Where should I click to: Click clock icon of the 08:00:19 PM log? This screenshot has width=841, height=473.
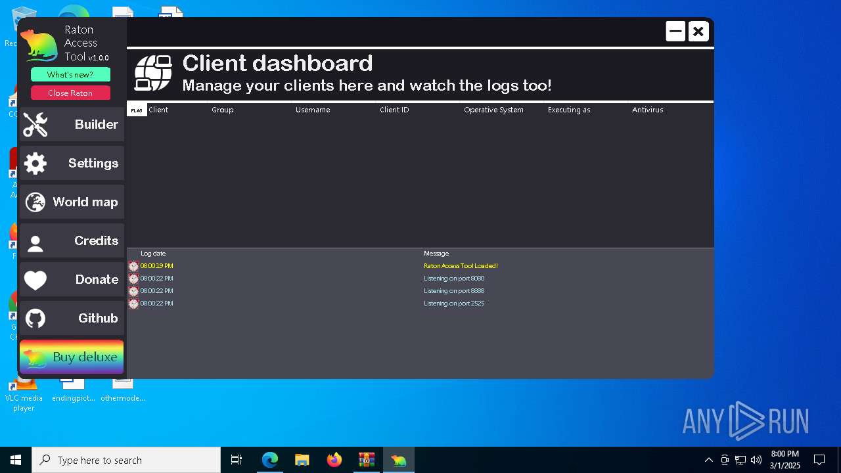click(133, 266)
